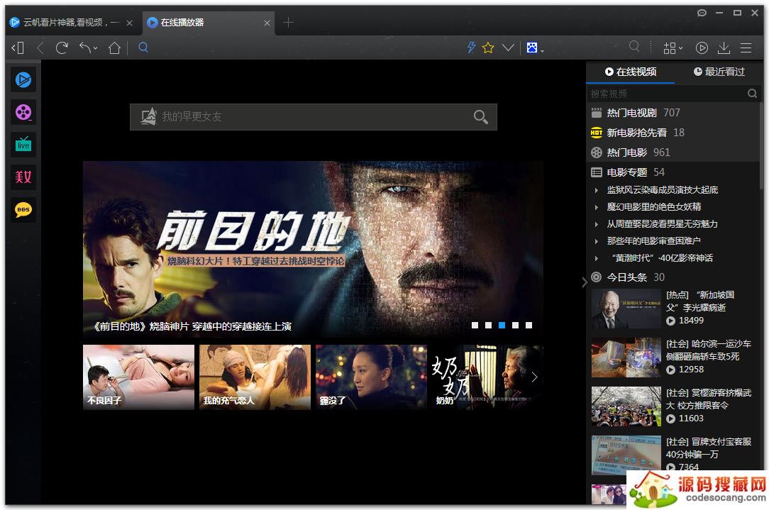This screenshot has height=510, width=769.
Task: Click the blue lightning speed-mode icon
Action: click(470, 48)
